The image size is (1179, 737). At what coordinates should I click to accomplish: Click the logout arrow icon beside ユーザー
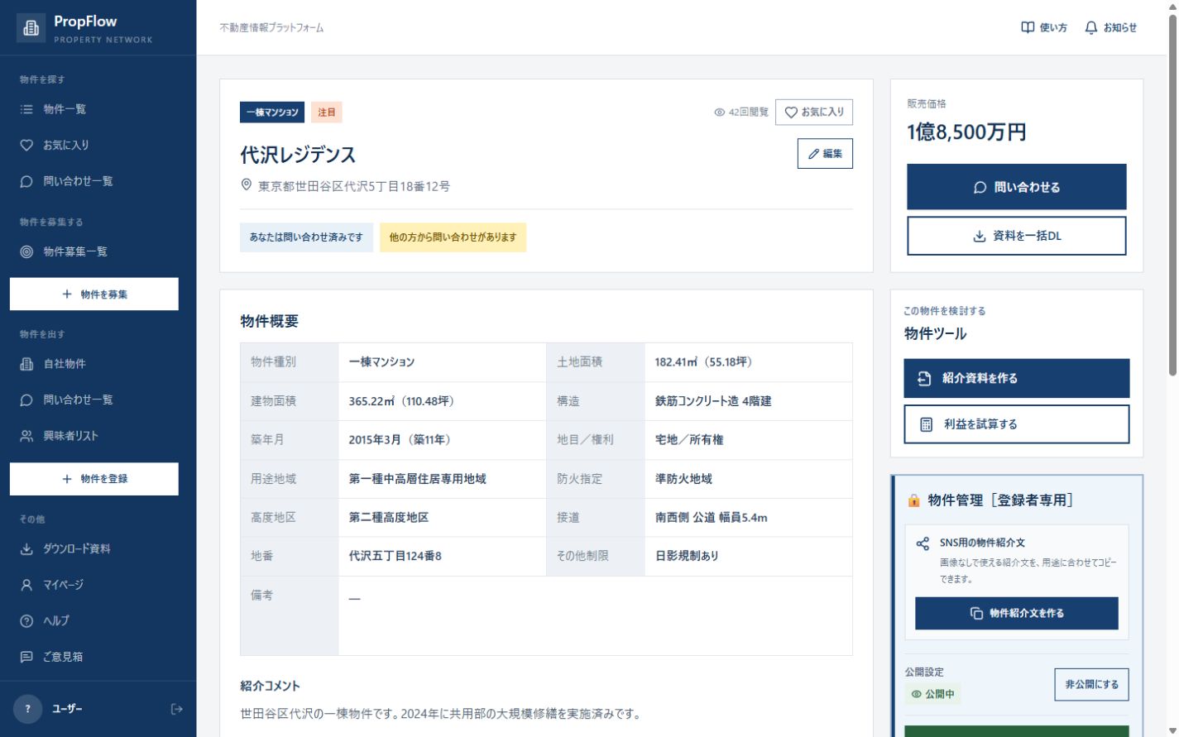(176, 709)
